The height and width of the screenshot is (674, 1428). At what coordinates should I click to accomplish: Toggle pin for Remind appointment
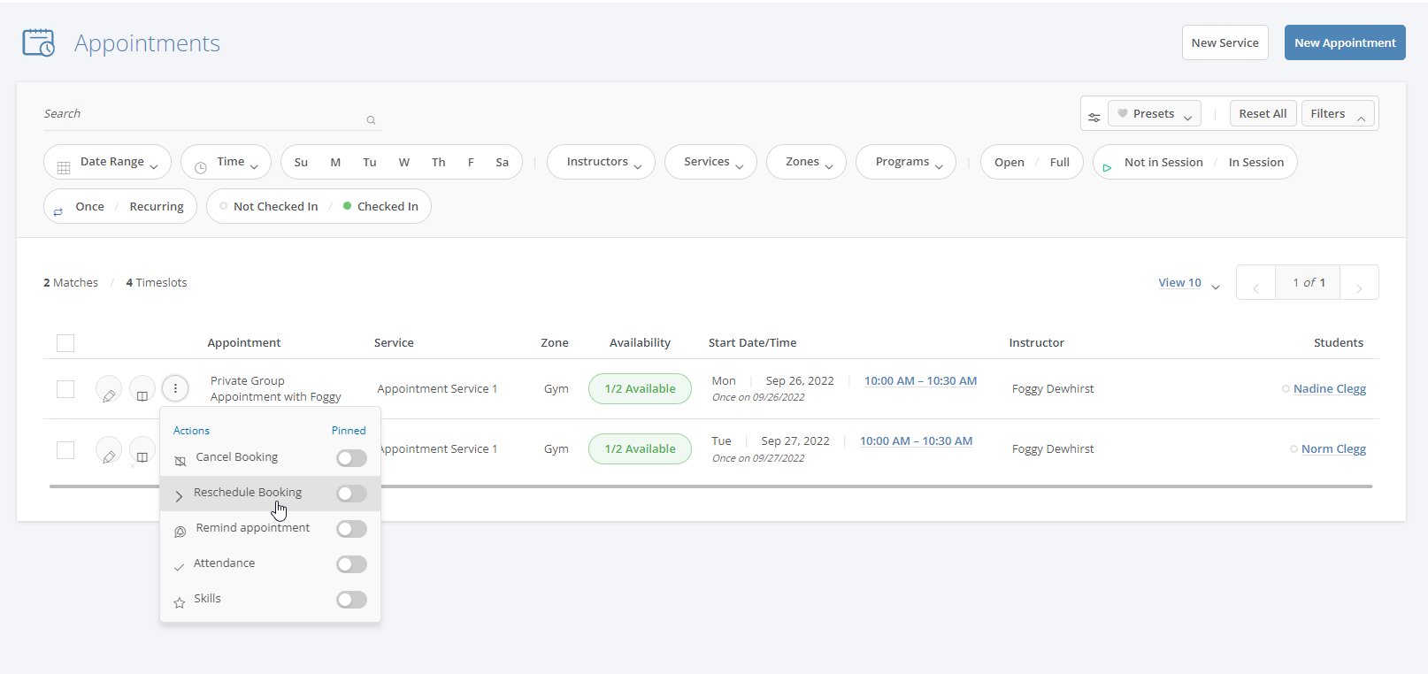click(x=351, y=529)
